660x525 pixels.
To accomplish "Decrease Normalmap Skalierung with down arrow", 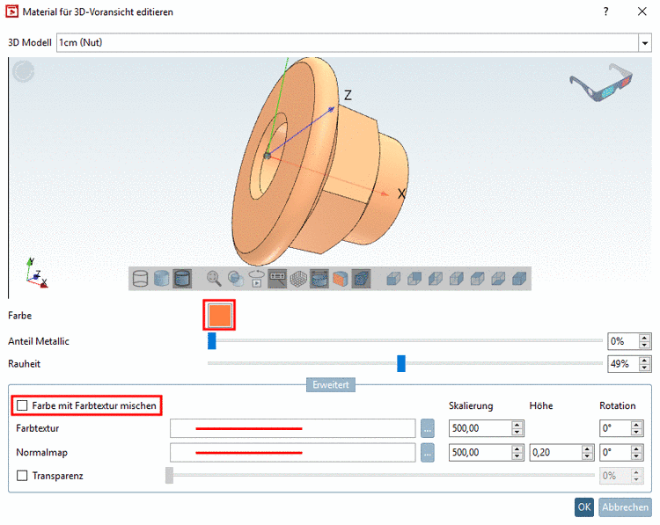I will pos(517,456).
